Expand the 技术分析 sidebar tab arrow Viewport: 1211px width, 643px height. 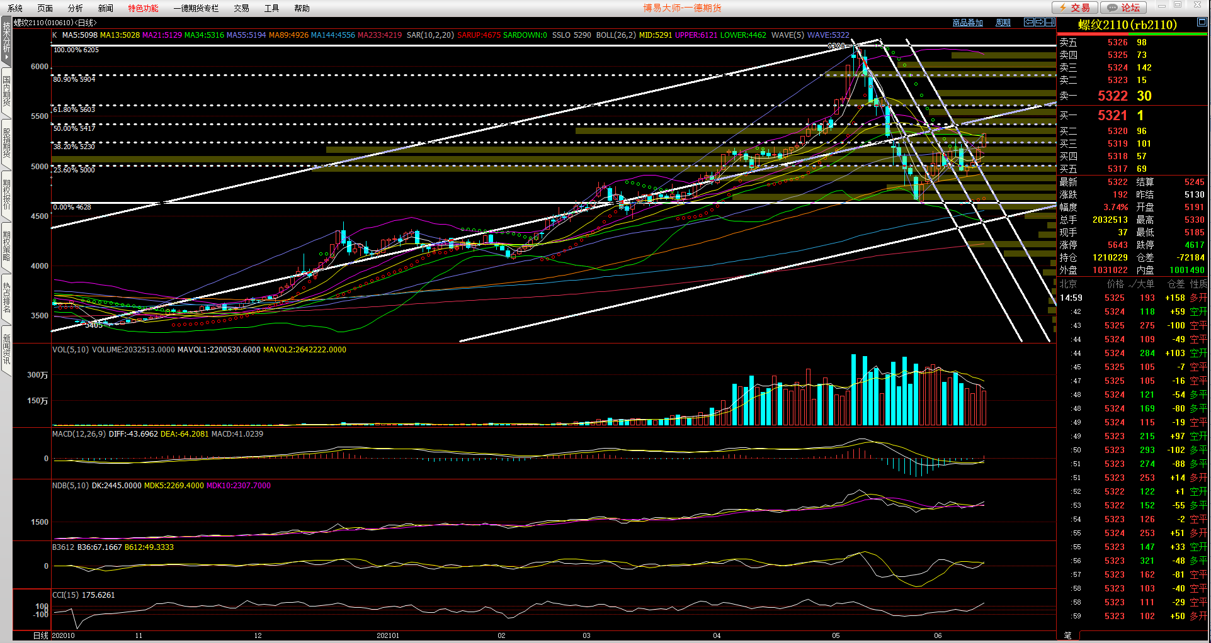pyautogui.click(x=6, y=58)
